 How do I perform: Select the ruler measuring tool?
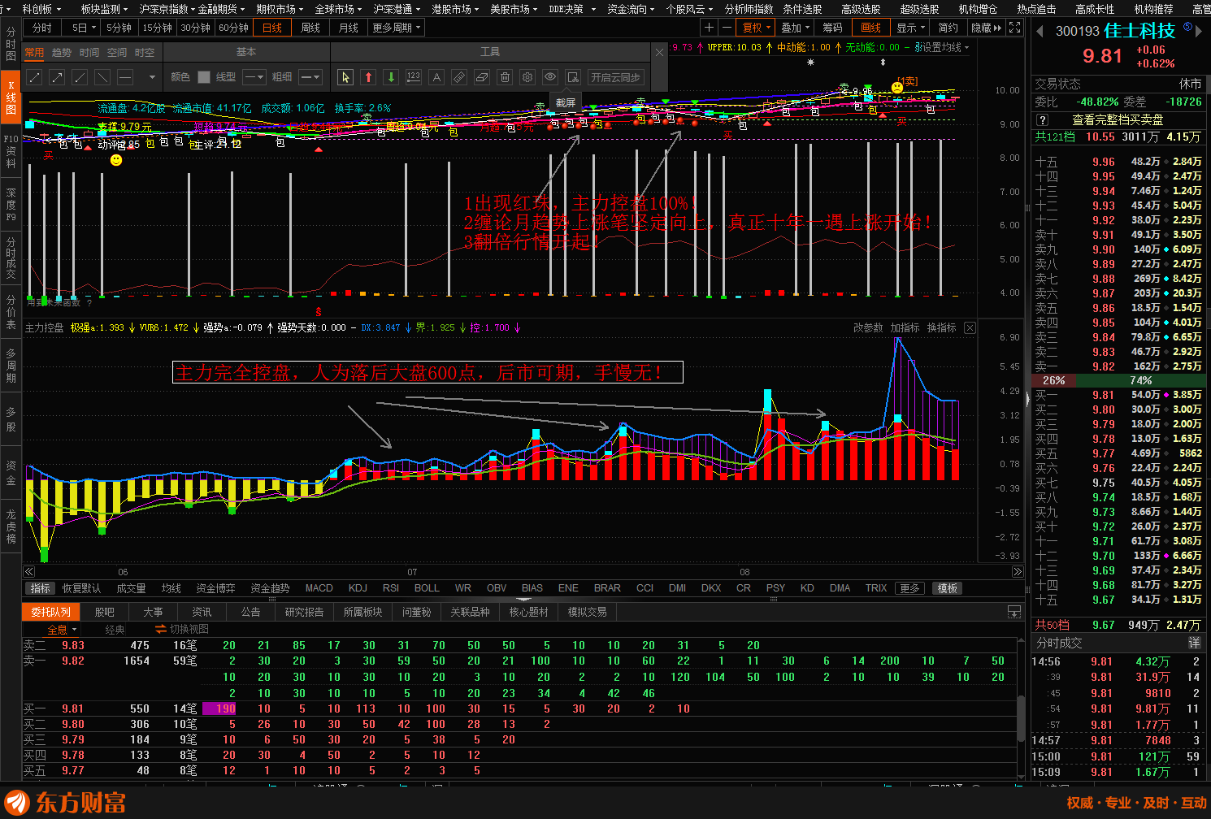coord(459,77)
